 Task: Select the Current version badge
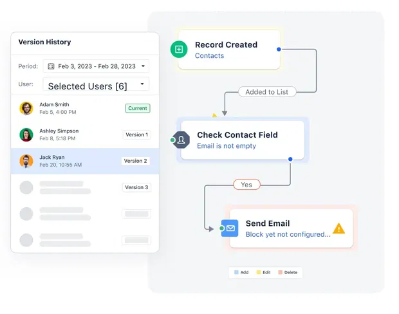click(138, 108)
